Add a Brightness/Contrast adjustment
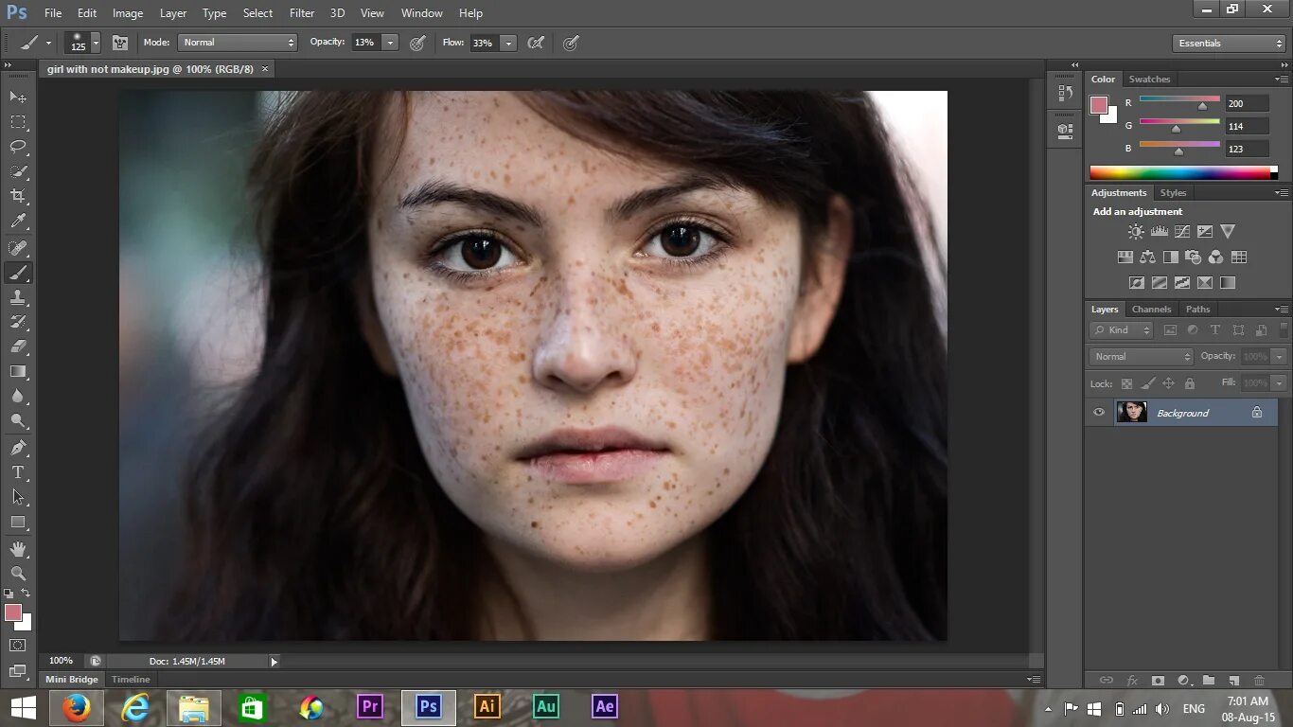Viewport: 1293px width, 727px height. pos(1136,231)
